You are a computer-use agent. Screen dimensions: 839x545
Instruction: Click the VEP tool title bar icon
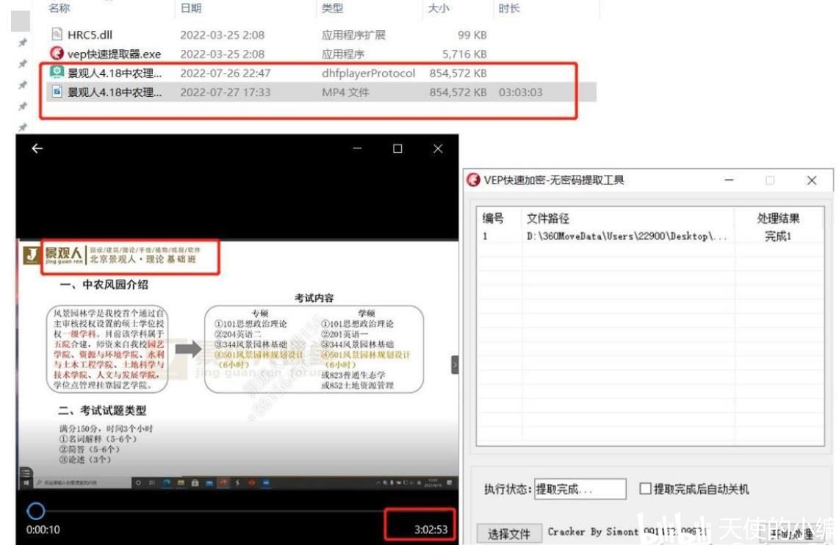point(474,180)
